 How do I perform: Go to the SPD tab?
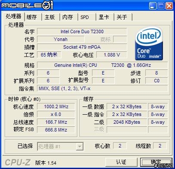click(x=86, y=17)
